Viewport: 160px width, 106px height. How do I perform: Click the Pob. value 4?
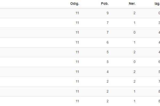click(107, 72)
